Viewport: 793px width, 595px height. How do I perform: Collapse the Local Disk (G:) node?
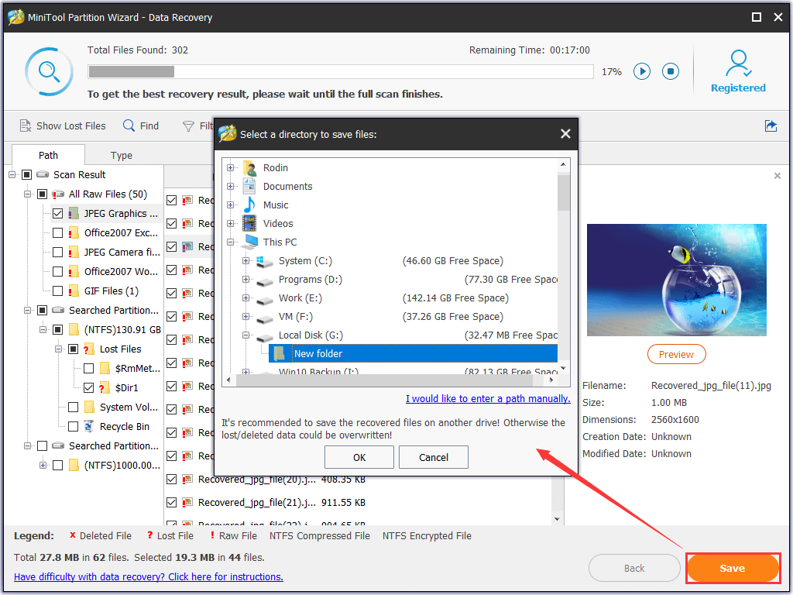[245, 335]
